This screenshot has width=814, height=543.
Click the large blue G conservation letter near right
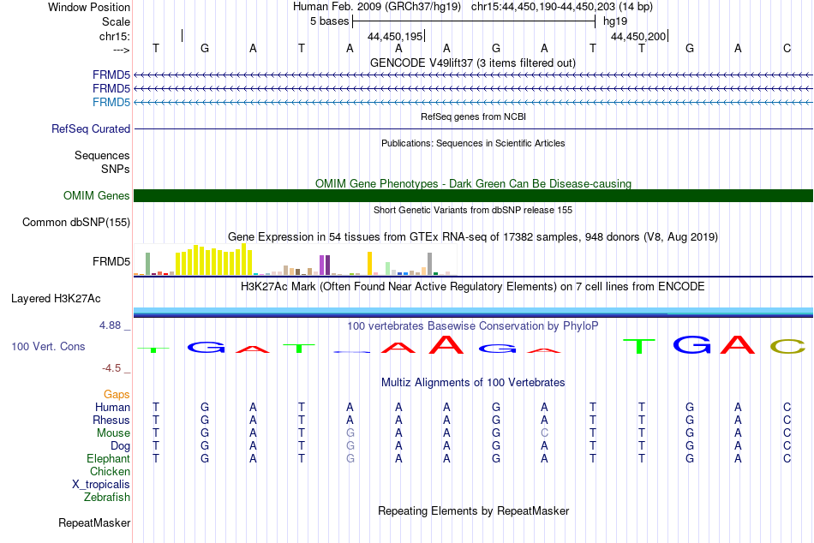pyautogui.click(x=692, y=344)
